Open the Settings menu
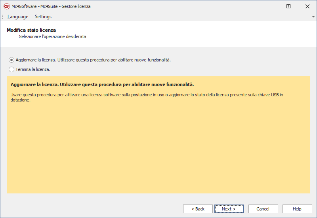Screen dimensions: 317x218 [43, 17]
